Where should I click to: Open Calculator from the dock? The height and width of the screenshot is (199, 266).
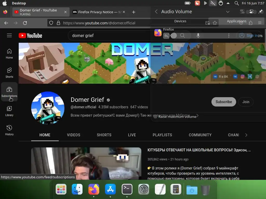176,189
